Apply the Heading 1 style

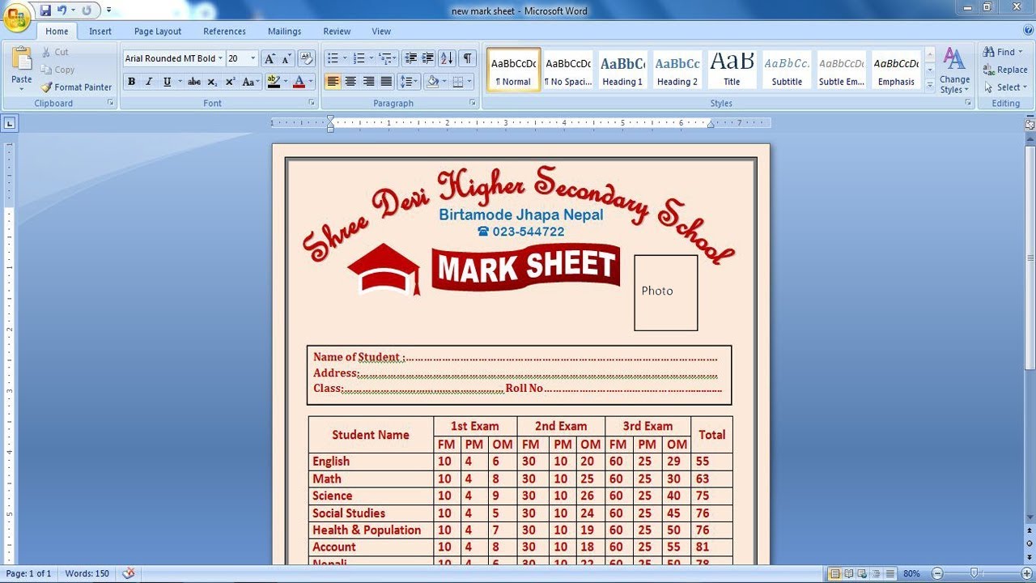click(x=622, y=70)
